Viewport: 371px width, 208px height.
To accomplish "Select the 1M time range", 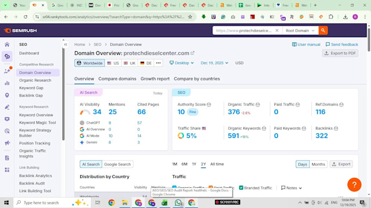I will click(x=175, y=164).
